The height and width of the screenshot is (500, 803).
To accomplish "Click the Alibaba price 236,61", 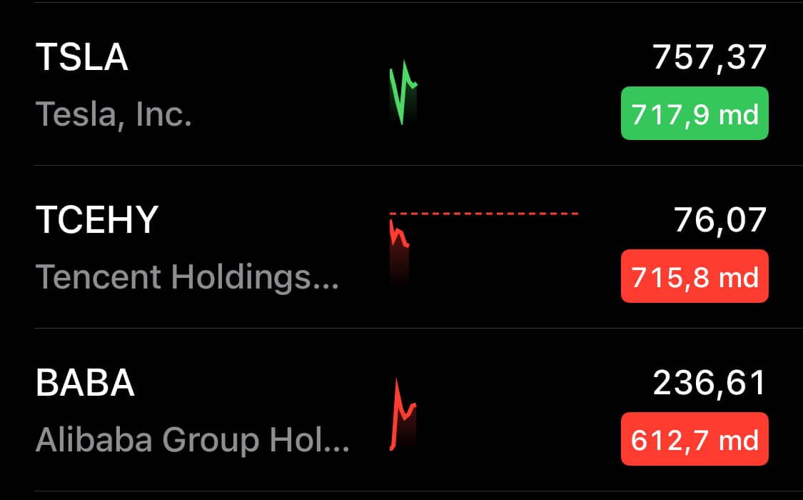I will click(x=709, y=383).
